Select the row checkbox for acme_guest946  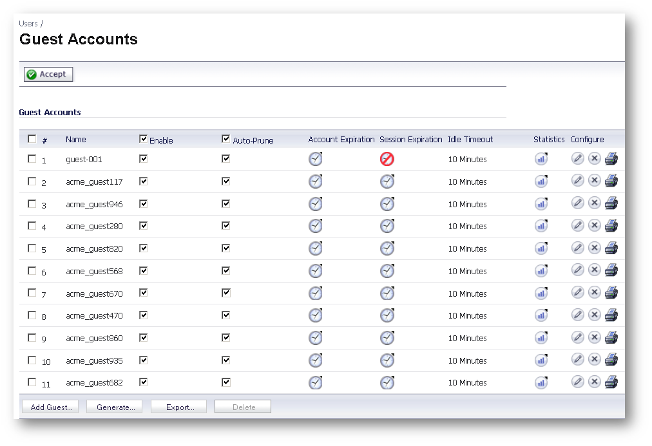[32, 203]
